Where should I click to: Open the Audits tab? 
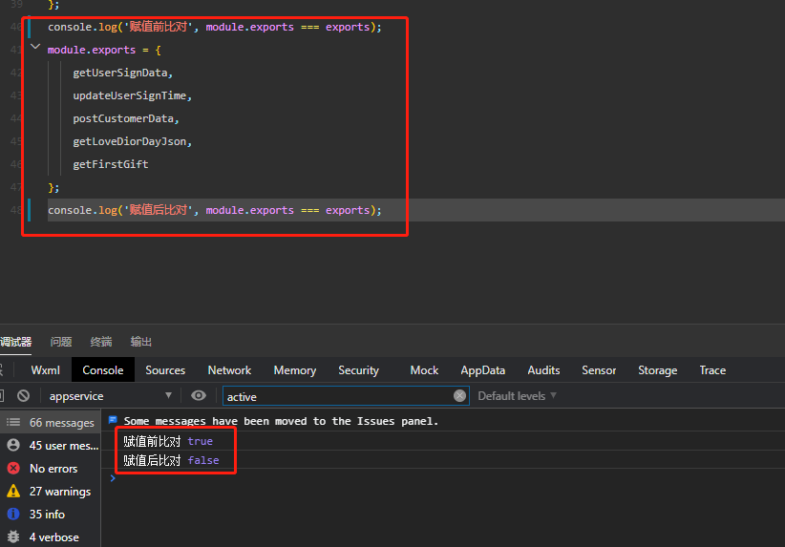(543, 370)
